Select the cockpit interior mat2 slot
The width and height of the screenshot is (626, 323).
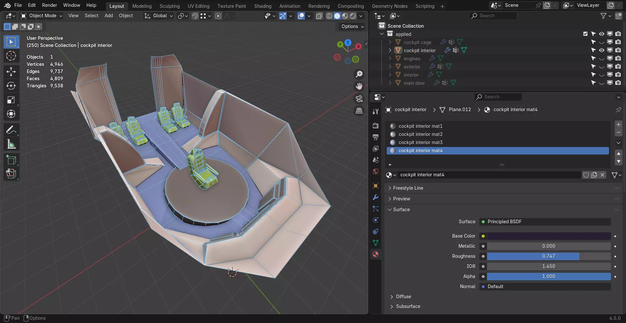pyautogui.click(x=498, y=134)
